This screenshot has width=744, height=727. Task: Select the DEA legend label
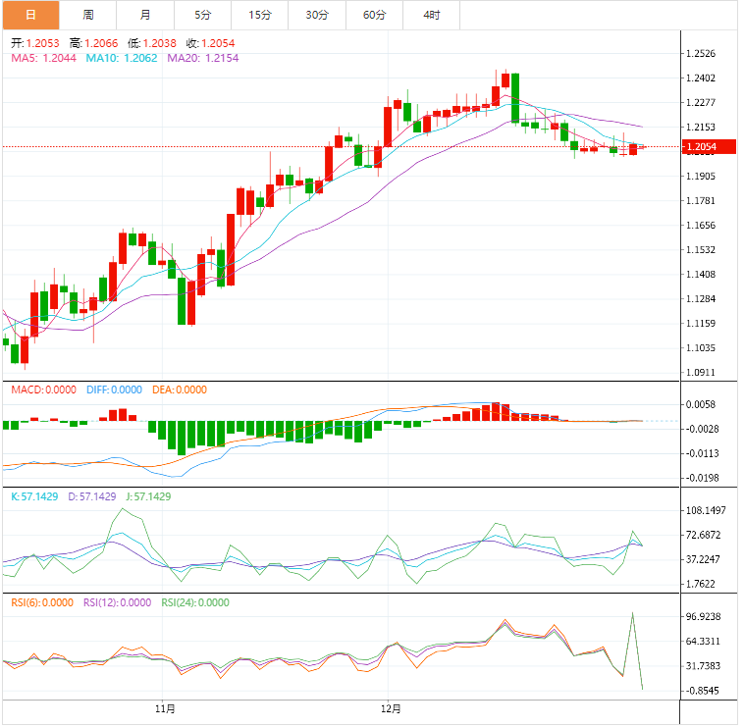(x=180, y=389)
